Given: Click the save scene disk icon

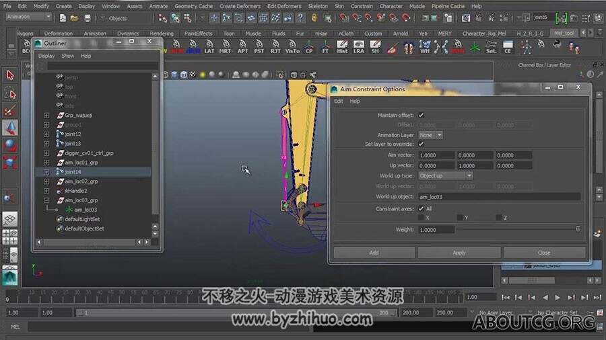Looking at the screenshot, I should coord(88,18).
